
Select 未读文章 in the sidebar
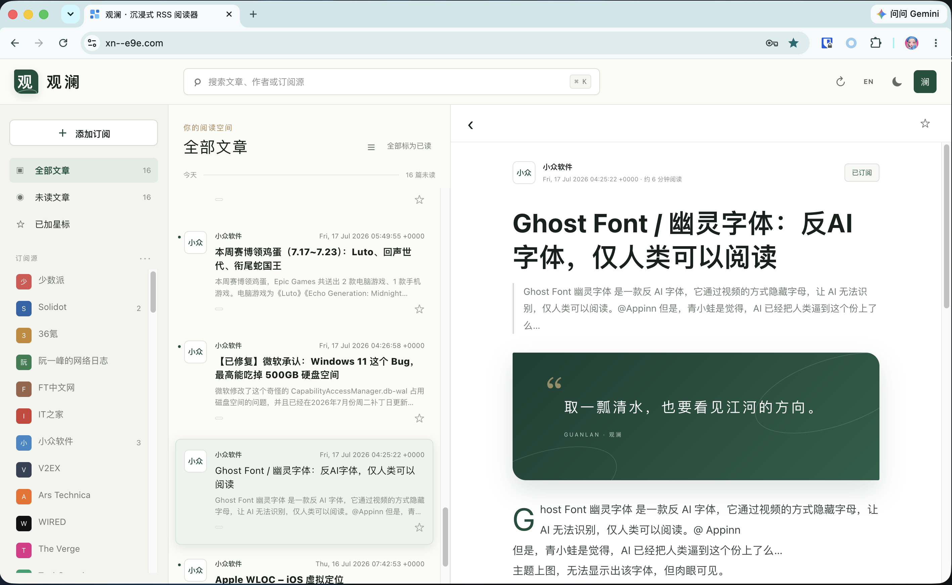pyautogui.click(x=84, y=197)
